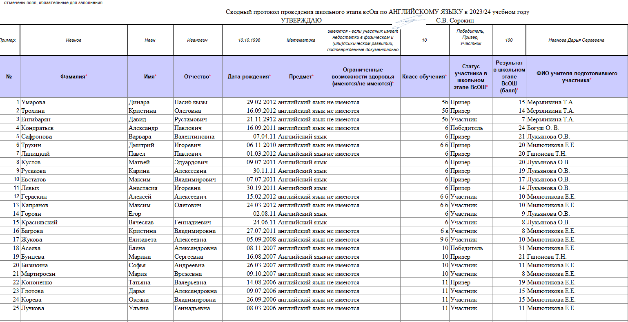Select the Статус участника header cell
Image resolution: width=628 pixels, height=322 pixels.
(471, 77)
